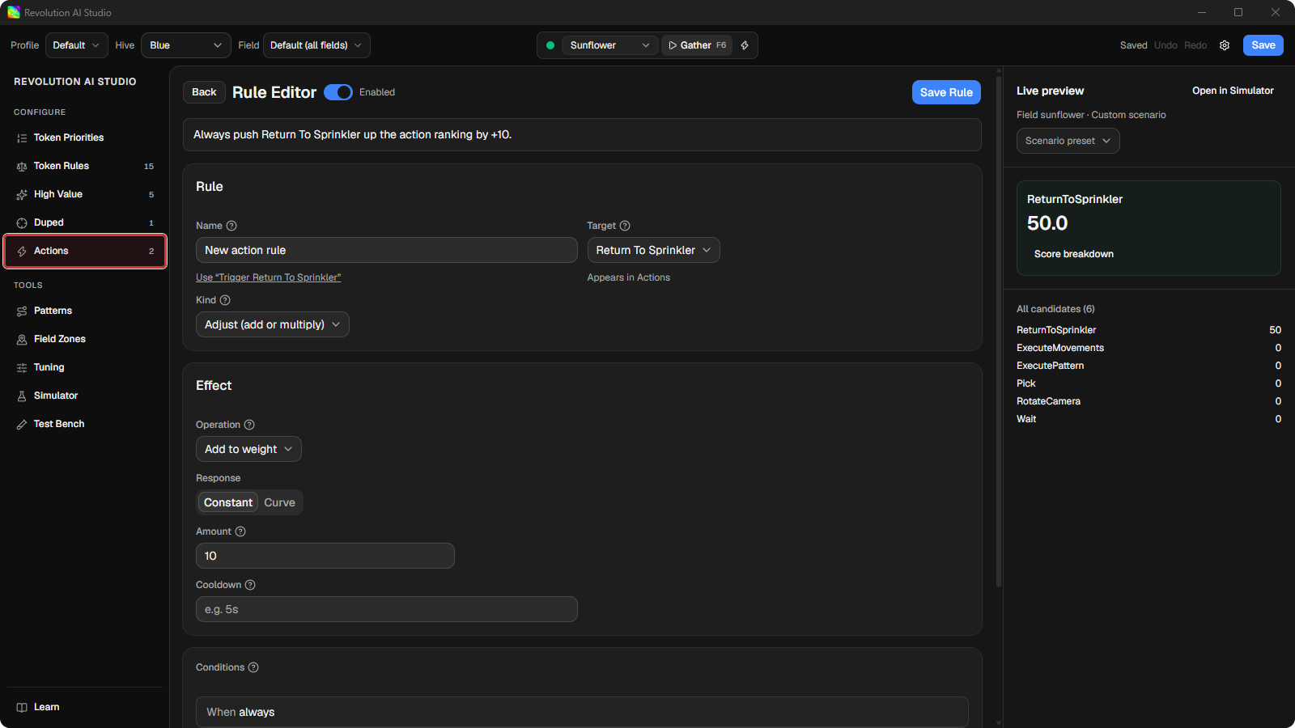Click the help icon next to Name
Viewport: 1295px width, 728px height.
click(x=231, y=226)
